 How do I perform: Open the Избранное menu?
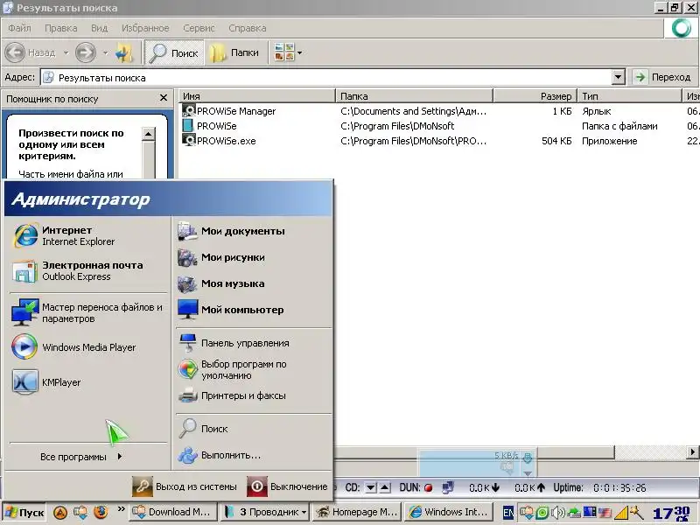click(145, 28)
